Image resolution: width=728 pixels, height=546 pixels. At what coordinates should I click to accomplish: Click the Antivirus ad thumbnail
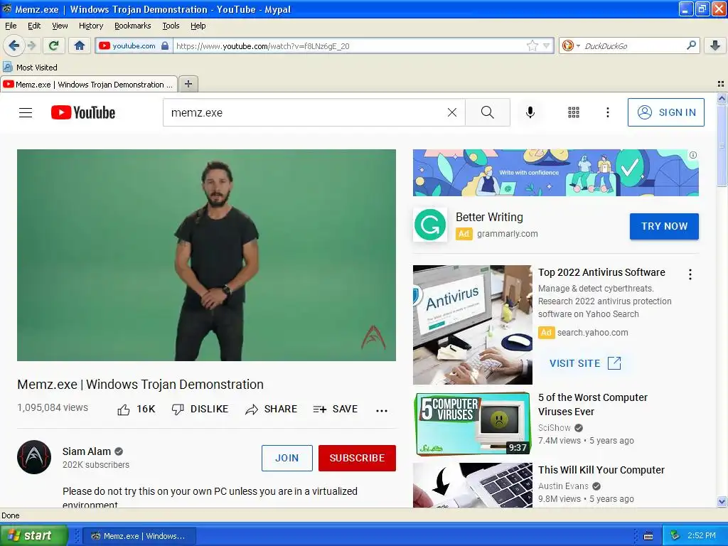pos(473,324)
